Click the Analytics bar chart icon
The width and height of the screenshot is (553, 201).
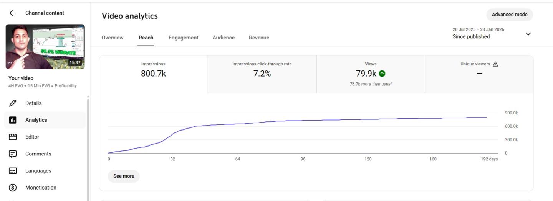point(13,120)
